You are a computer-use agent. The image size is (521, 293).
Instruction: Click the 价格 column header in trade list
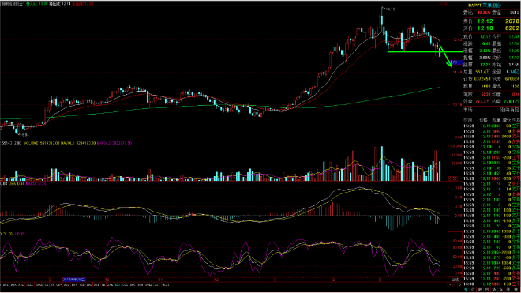coord(483,120)
